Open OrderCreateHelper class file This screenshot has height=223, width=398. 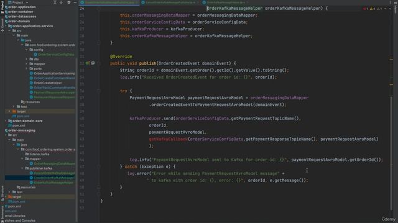point(45,83)
